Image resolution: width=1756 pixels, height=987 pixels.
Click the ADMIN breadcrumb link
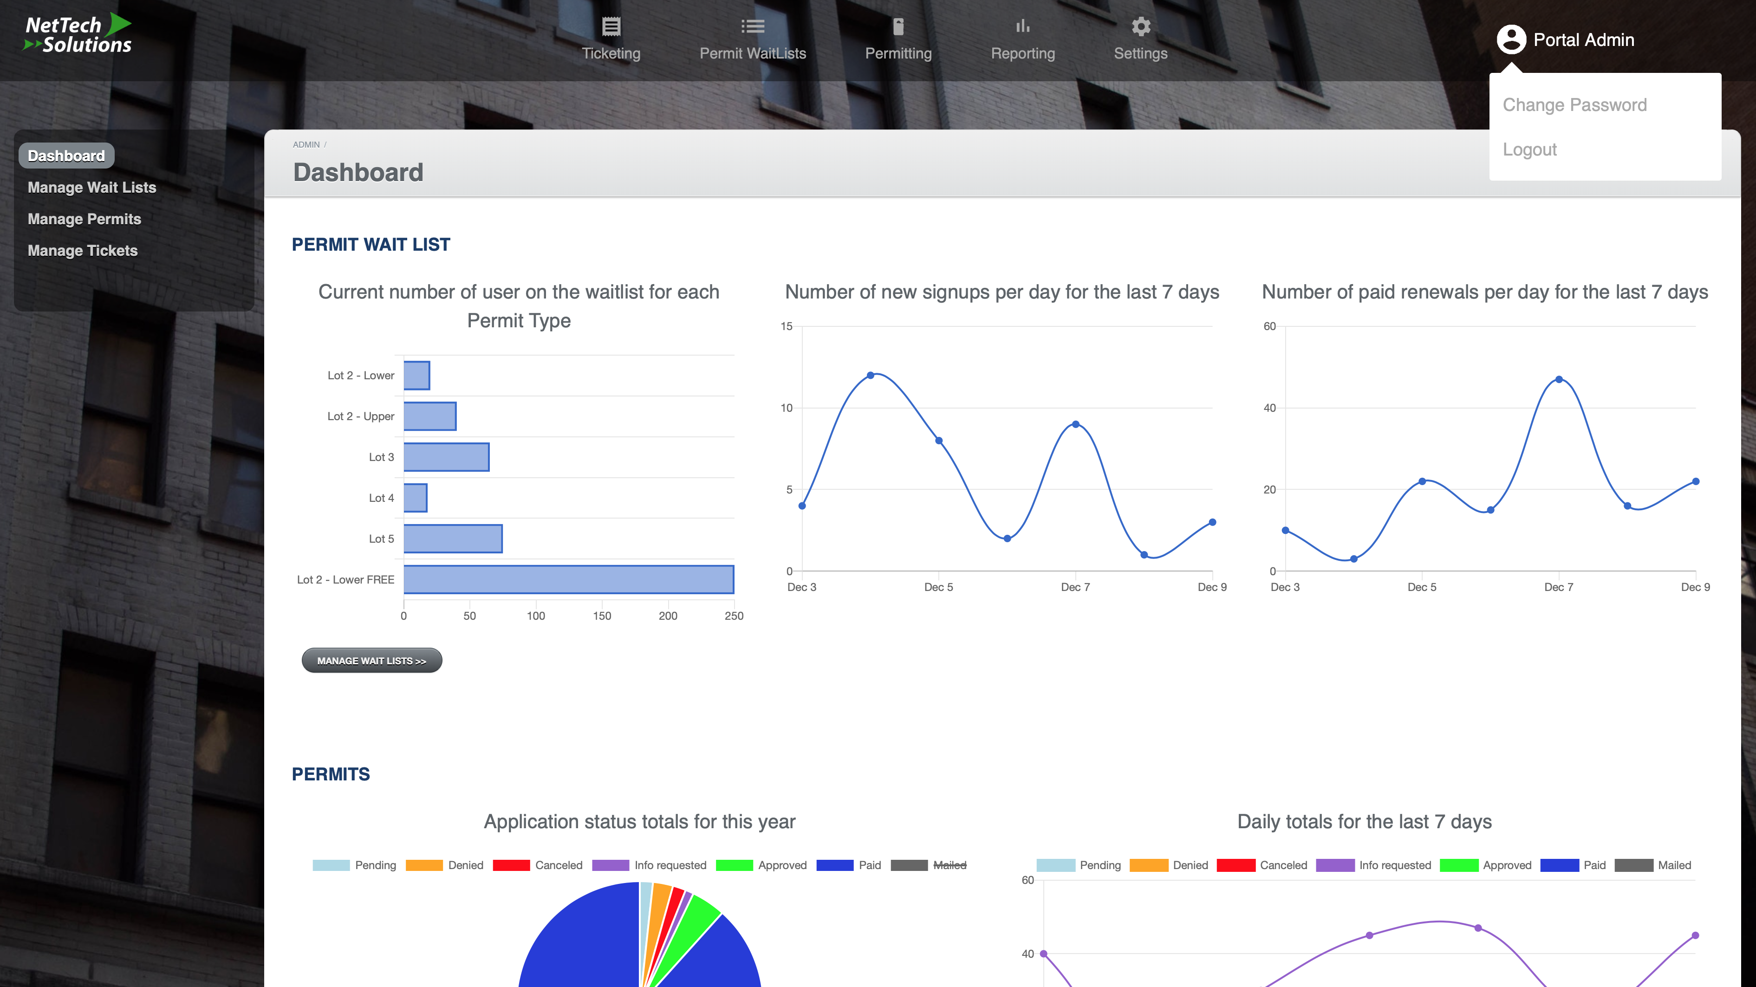[306, 144]
